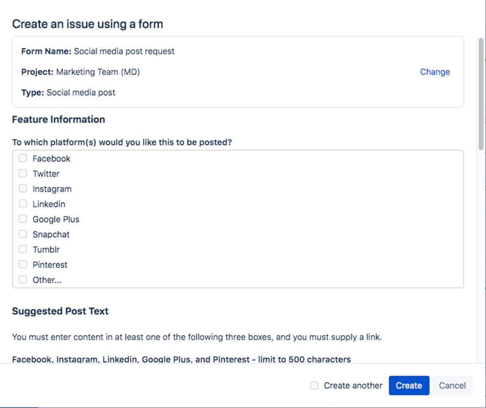The image size is (486, 408).
Task: Click the Pinterest label text
Action: [x=50, y=264]
